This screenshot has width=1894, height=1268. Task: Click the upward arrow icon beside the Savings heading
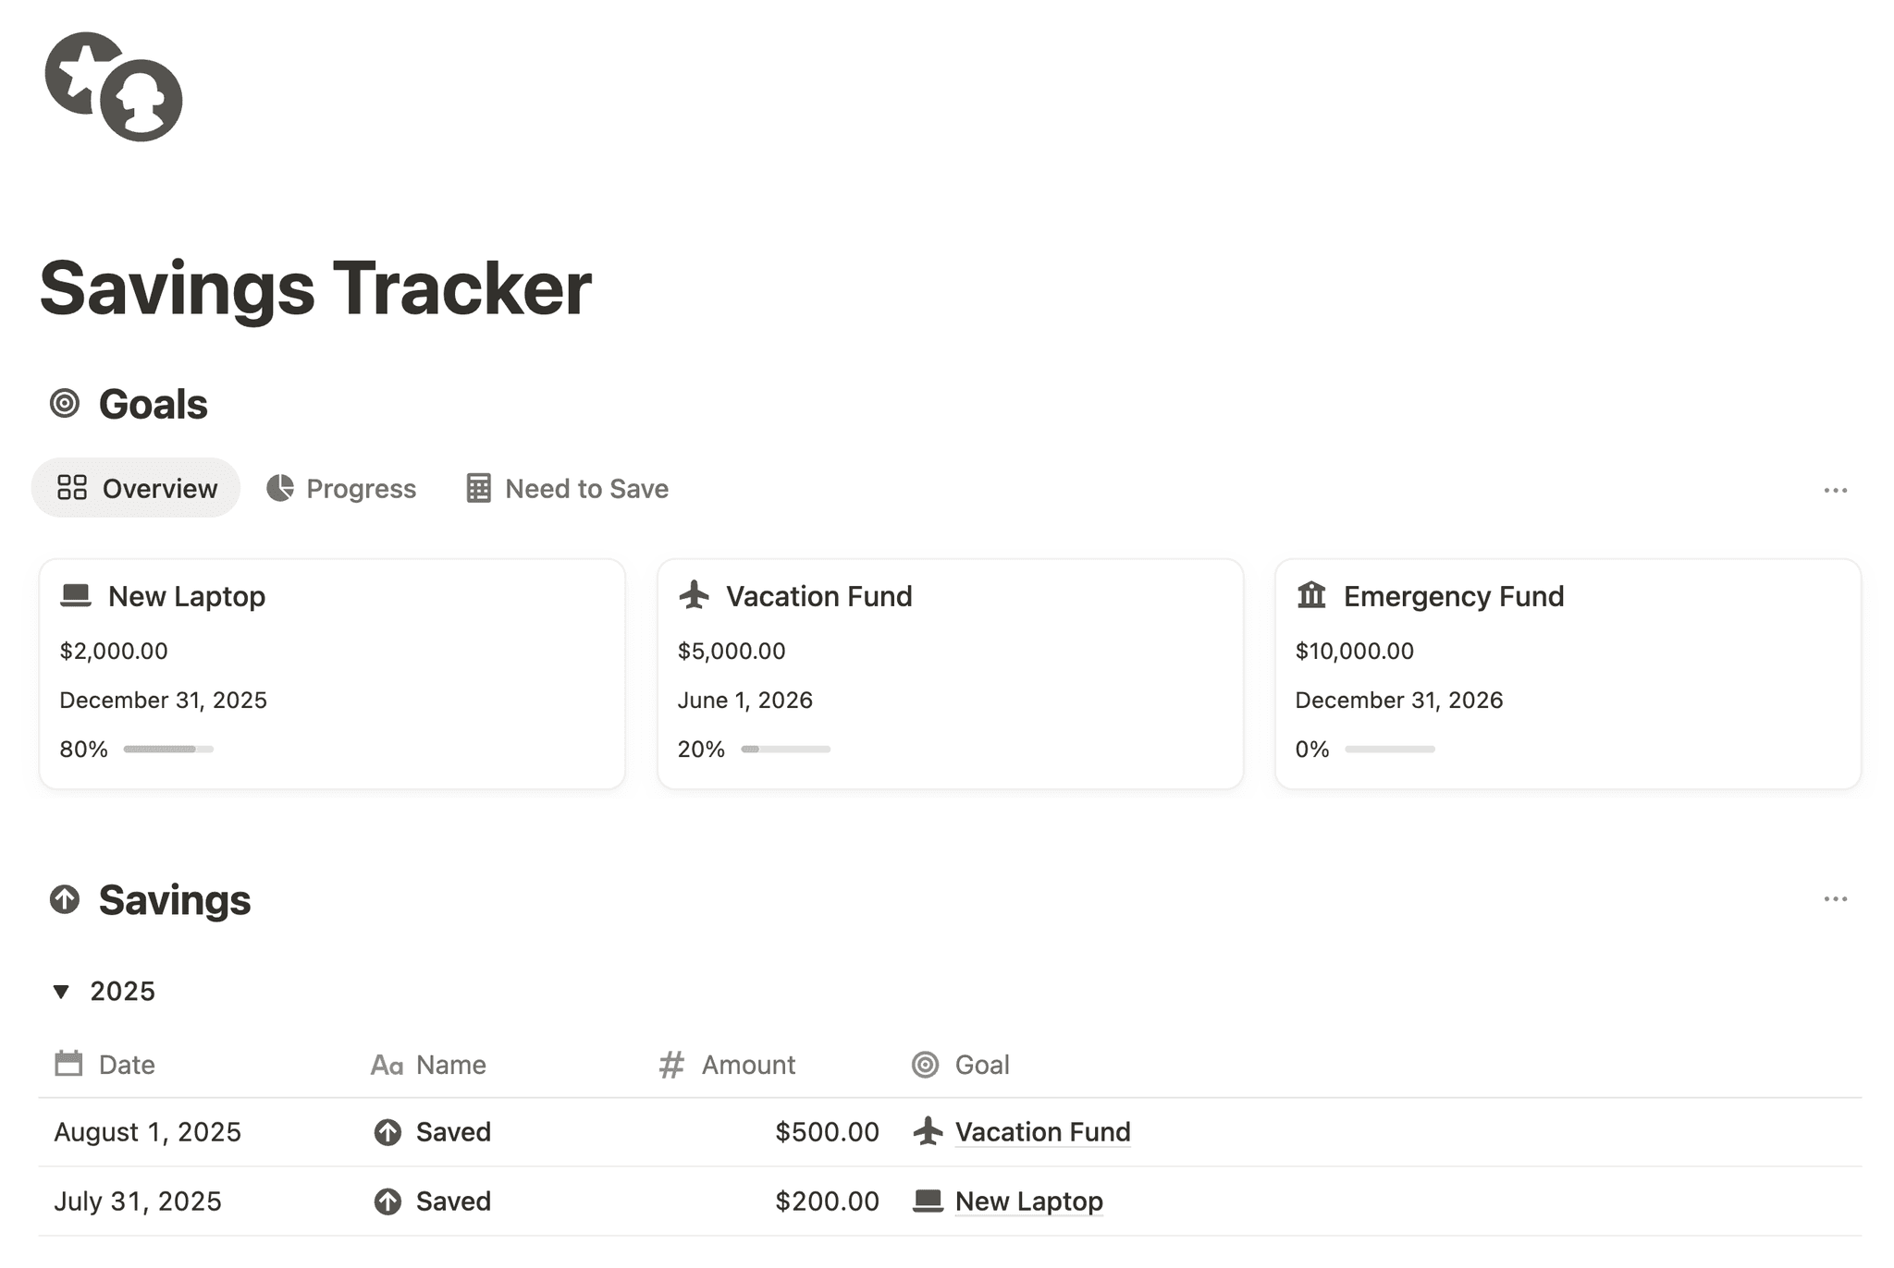[x=64, y=898]
